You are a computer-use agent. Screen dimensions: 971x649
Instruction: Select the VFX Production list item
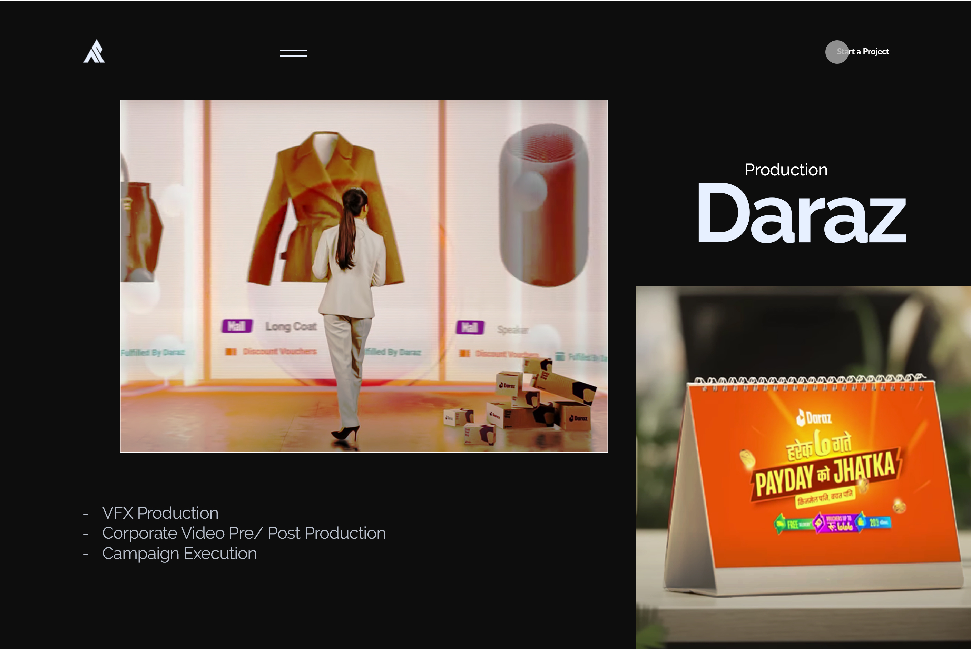160,513
